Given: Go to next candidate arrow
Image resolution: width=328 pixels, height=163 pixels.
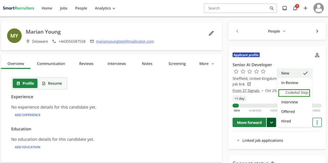Looking at the screenshot, I should pos(317,31).
